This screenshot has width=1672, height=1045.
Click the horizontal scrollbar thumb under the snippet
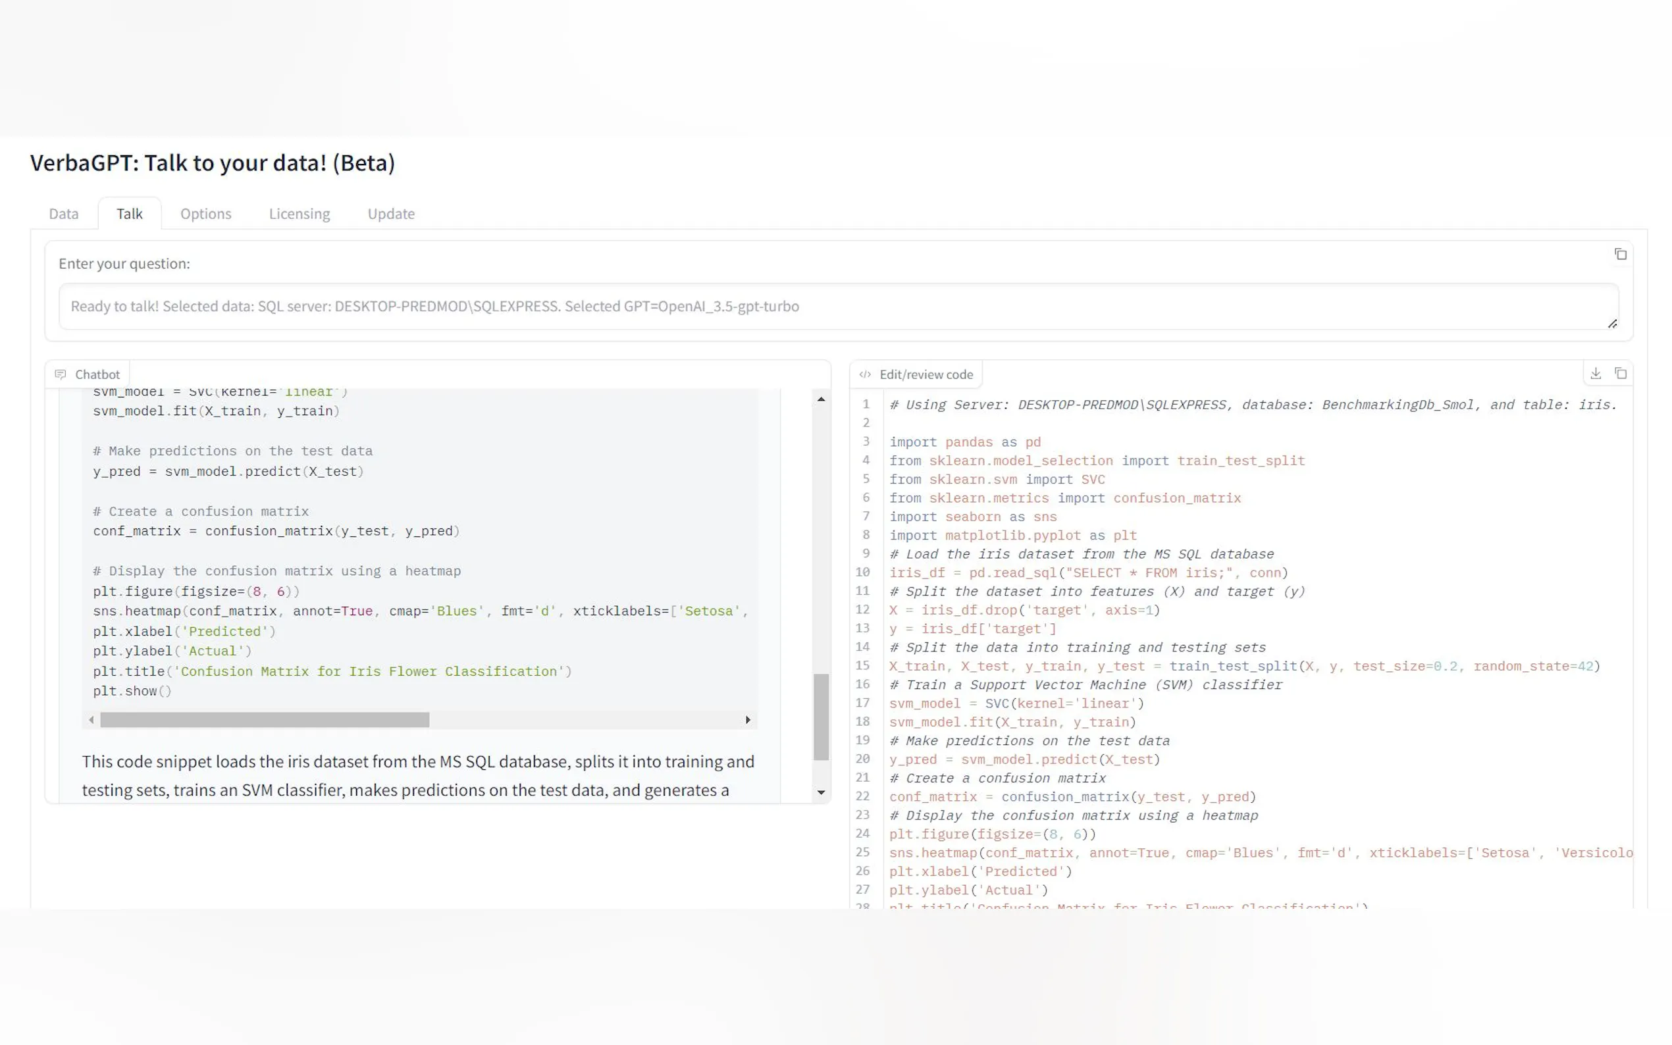[264, 719]
